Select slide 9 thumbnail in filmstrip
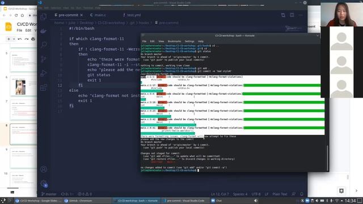Screen dimensions: 363x204 click(x=23, y=158)
